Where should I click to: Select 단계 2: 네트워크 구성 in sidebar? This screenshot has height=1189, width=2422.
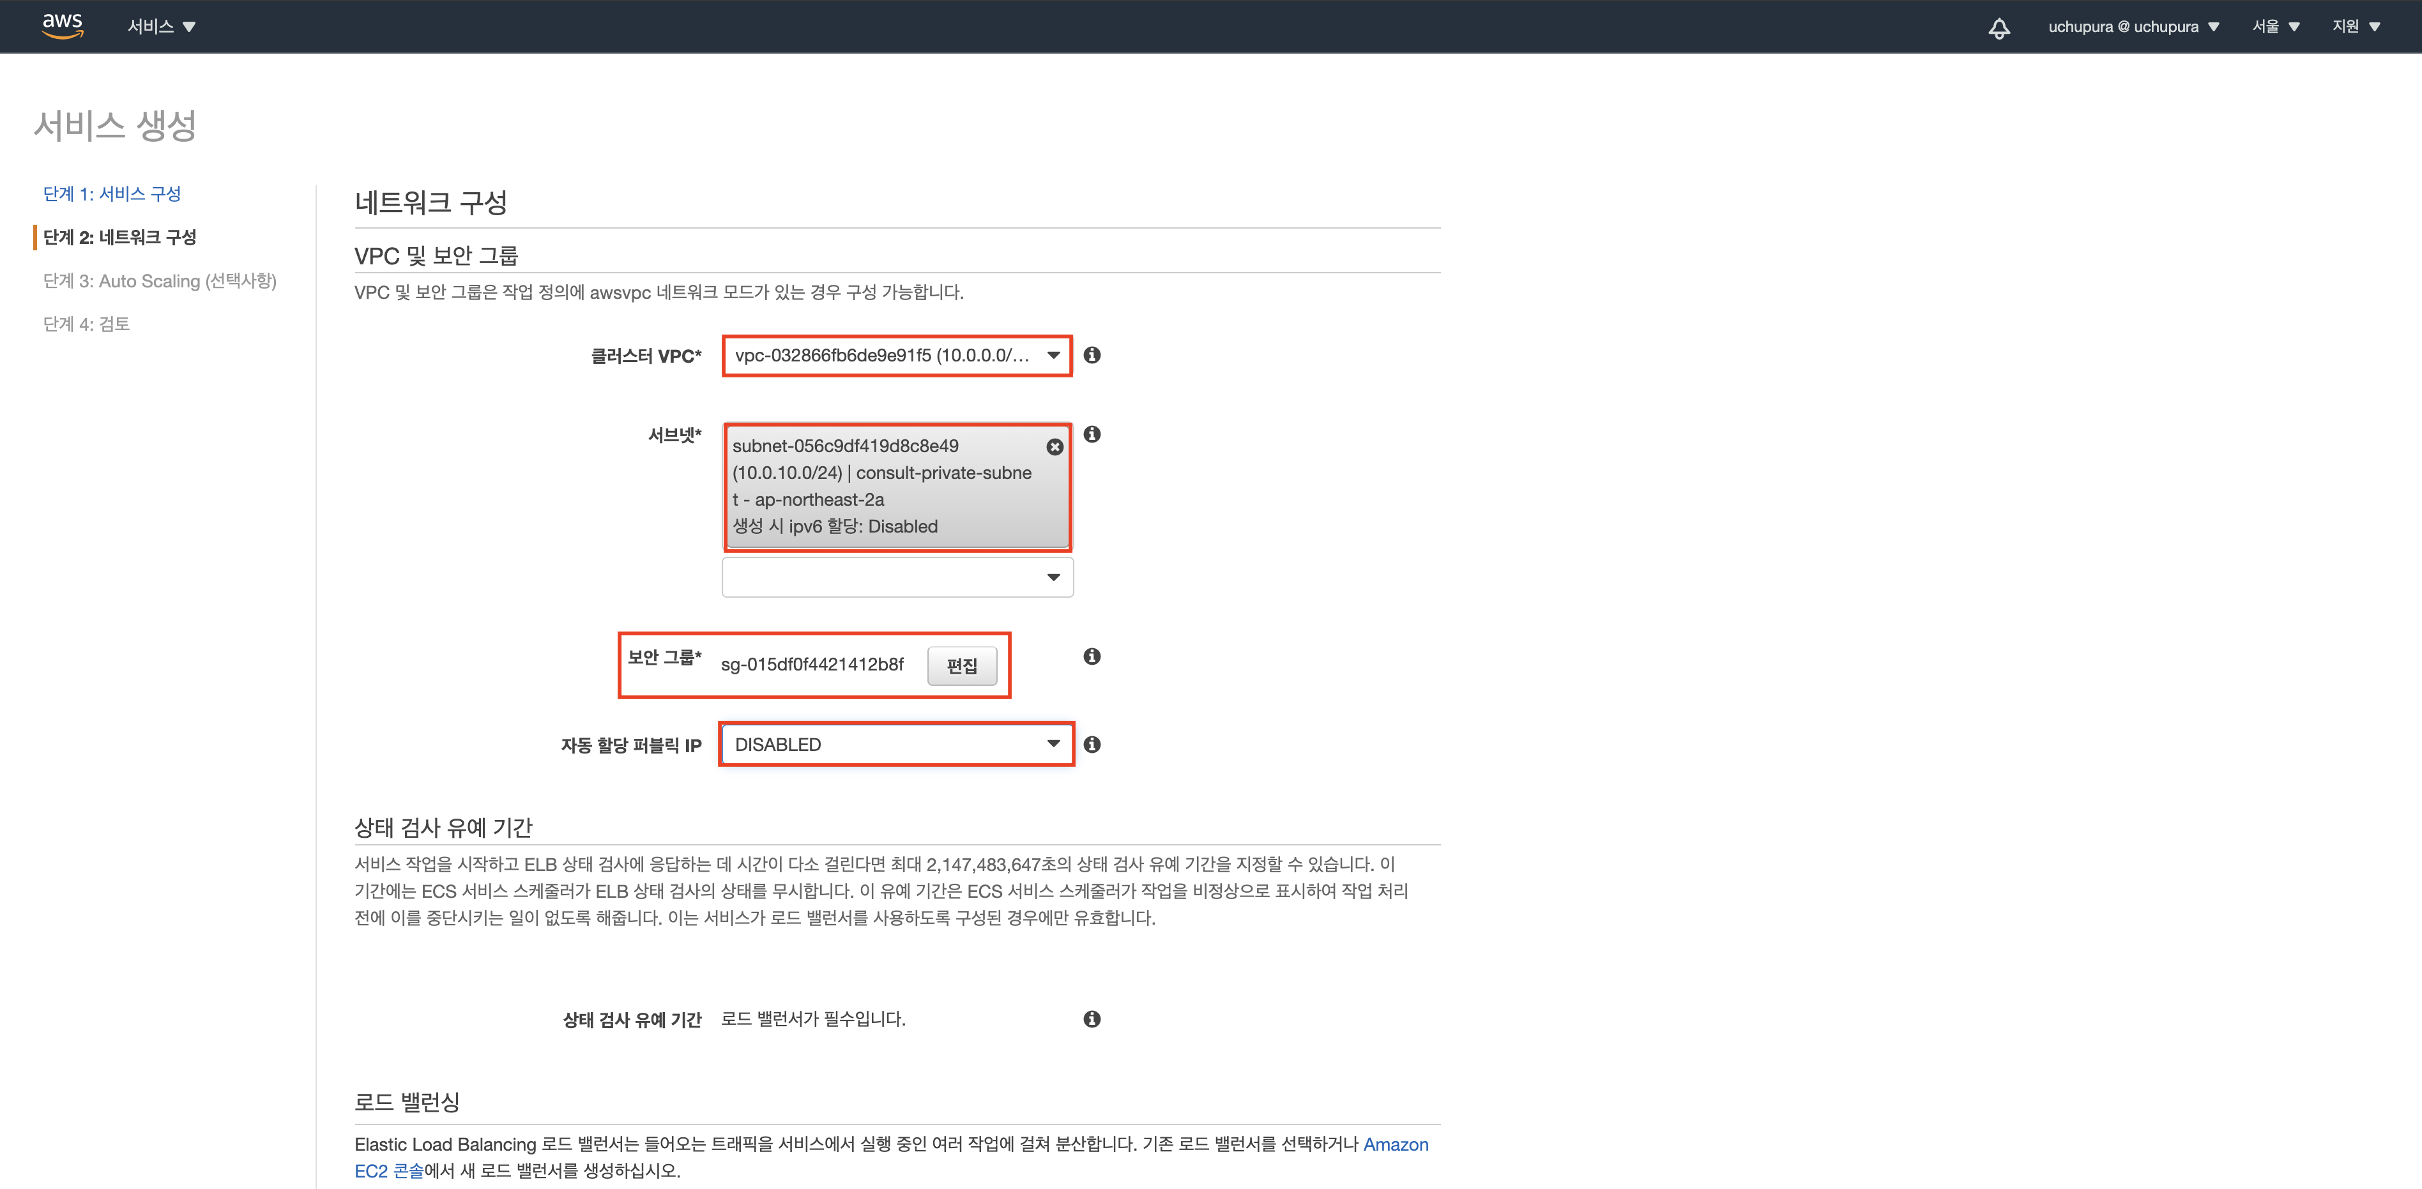coord(119,237)
